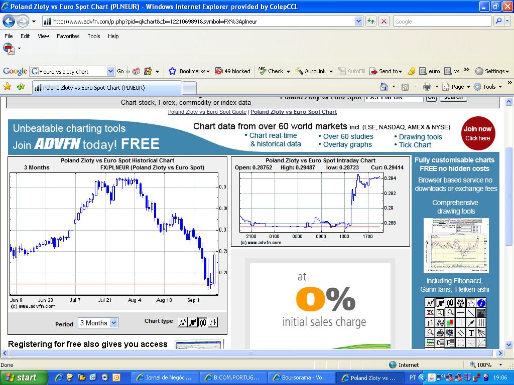Open the Home page icon
Screen dimensions: 514x385
click(383, 87)
